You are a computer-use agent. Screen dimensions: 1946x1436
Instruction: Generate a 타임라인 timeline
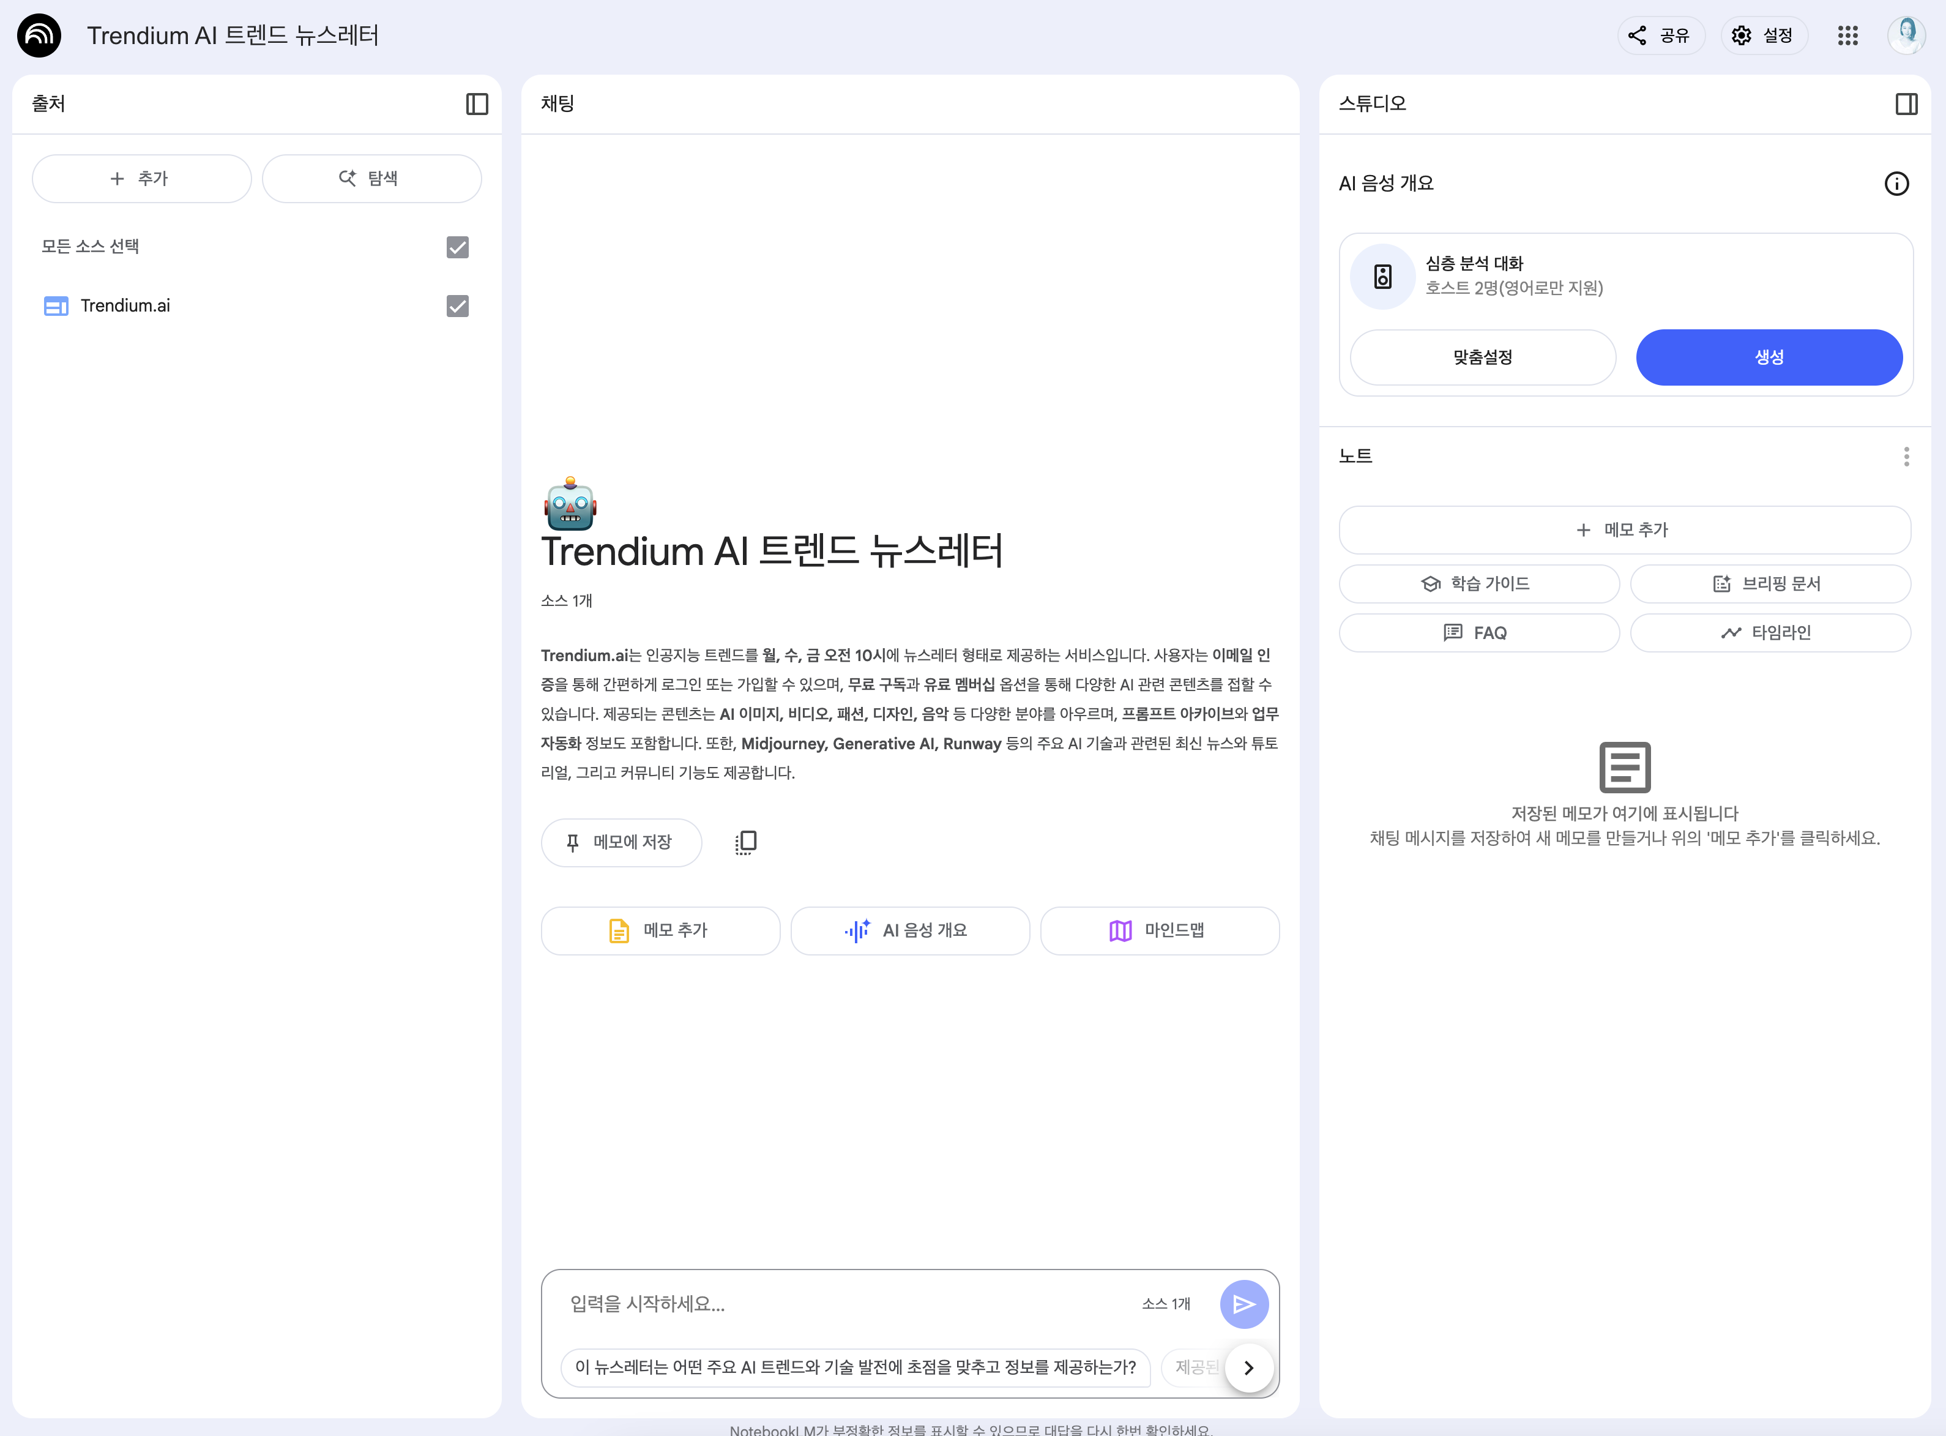click(1770, 633)
